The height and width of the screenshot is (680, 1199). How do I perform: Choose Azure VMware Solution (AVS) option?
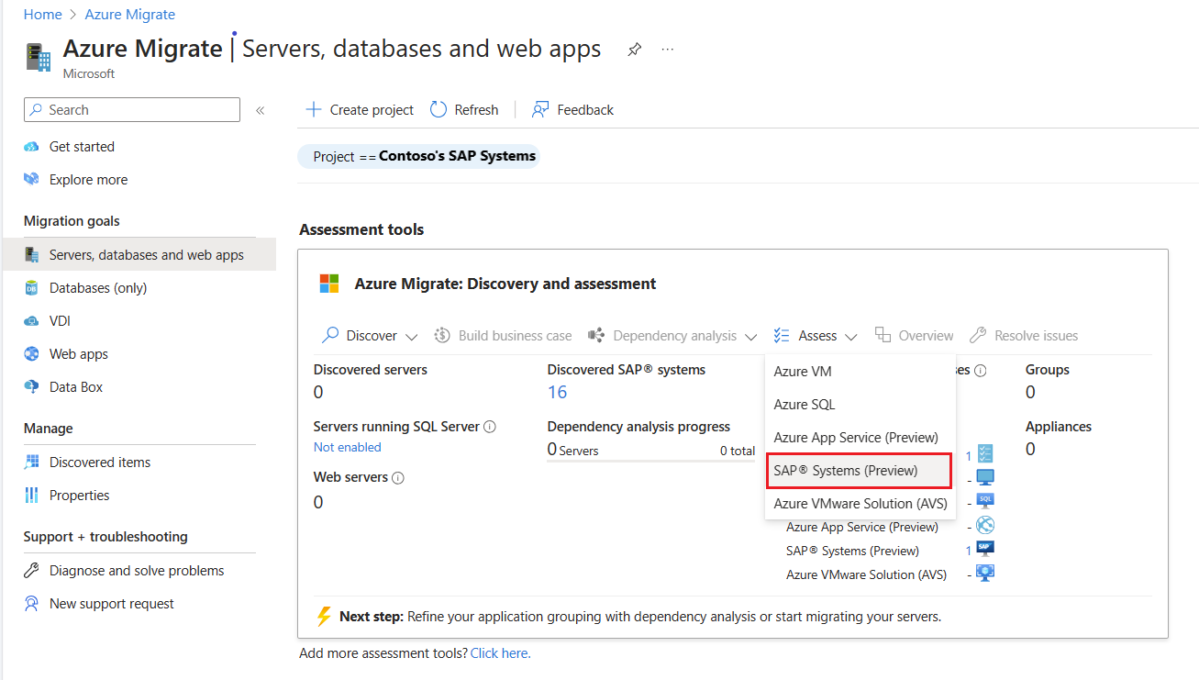860,504
